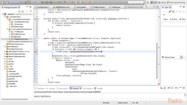Screen dimensions: 187x105
Task: Select PageFactory.java in Package Explorer
Action: (x=21, y=39)
